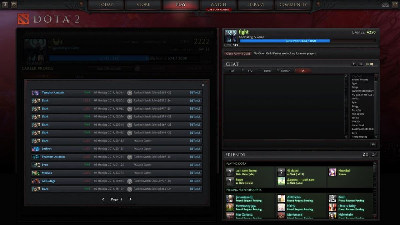The height and width of the screenshot is (225, 400).
Task: Click the Leshrac hero name link
Action: pos(47,149)
